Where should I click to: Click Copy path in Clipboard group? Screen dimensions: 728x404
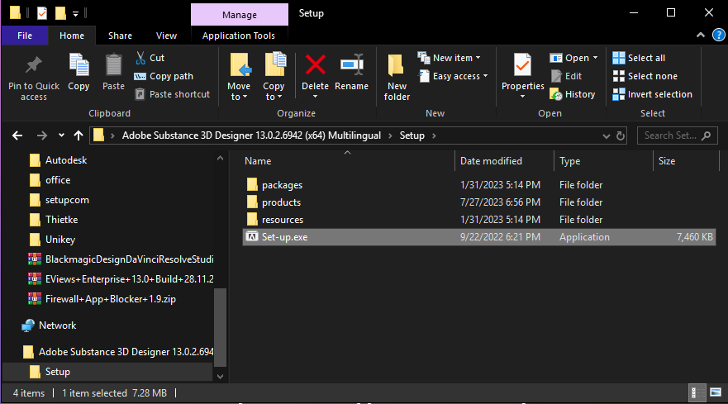pos(164,76)
